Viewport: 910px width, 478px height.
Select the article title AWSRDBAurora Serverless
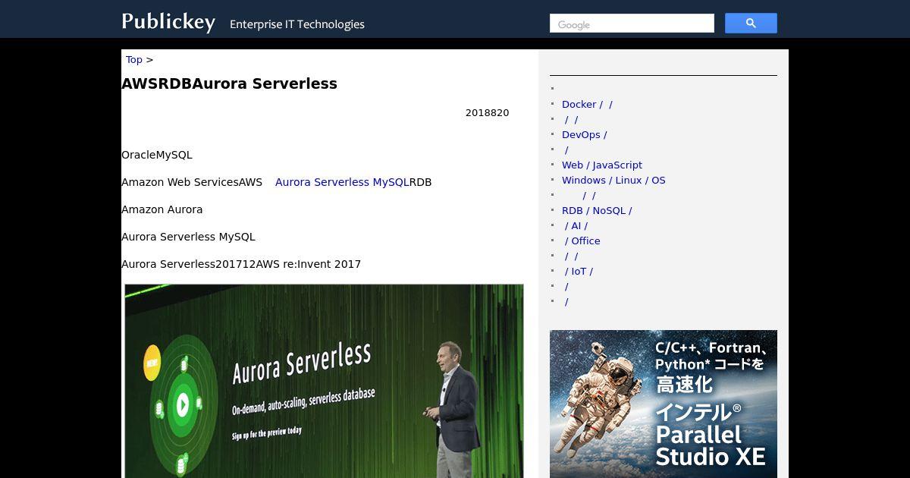pyautogui.click(x=229, y=83)
